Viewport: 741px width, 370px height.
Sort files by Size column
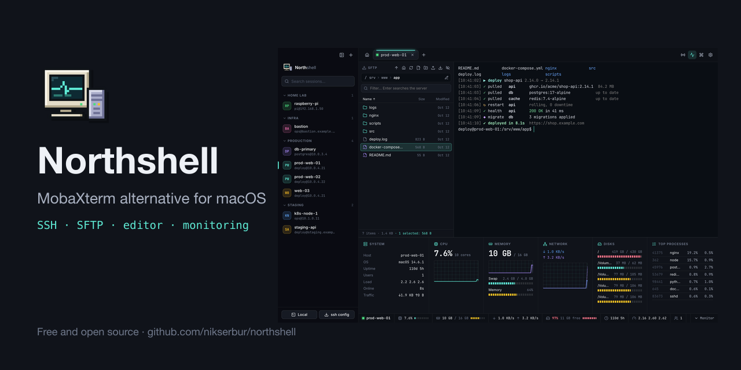pos(421,99)
